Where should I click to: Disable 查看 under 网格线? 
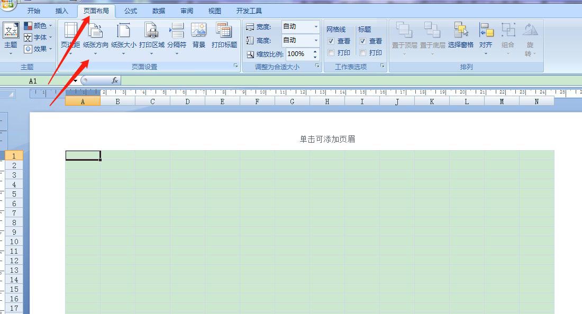click(330, 40)
